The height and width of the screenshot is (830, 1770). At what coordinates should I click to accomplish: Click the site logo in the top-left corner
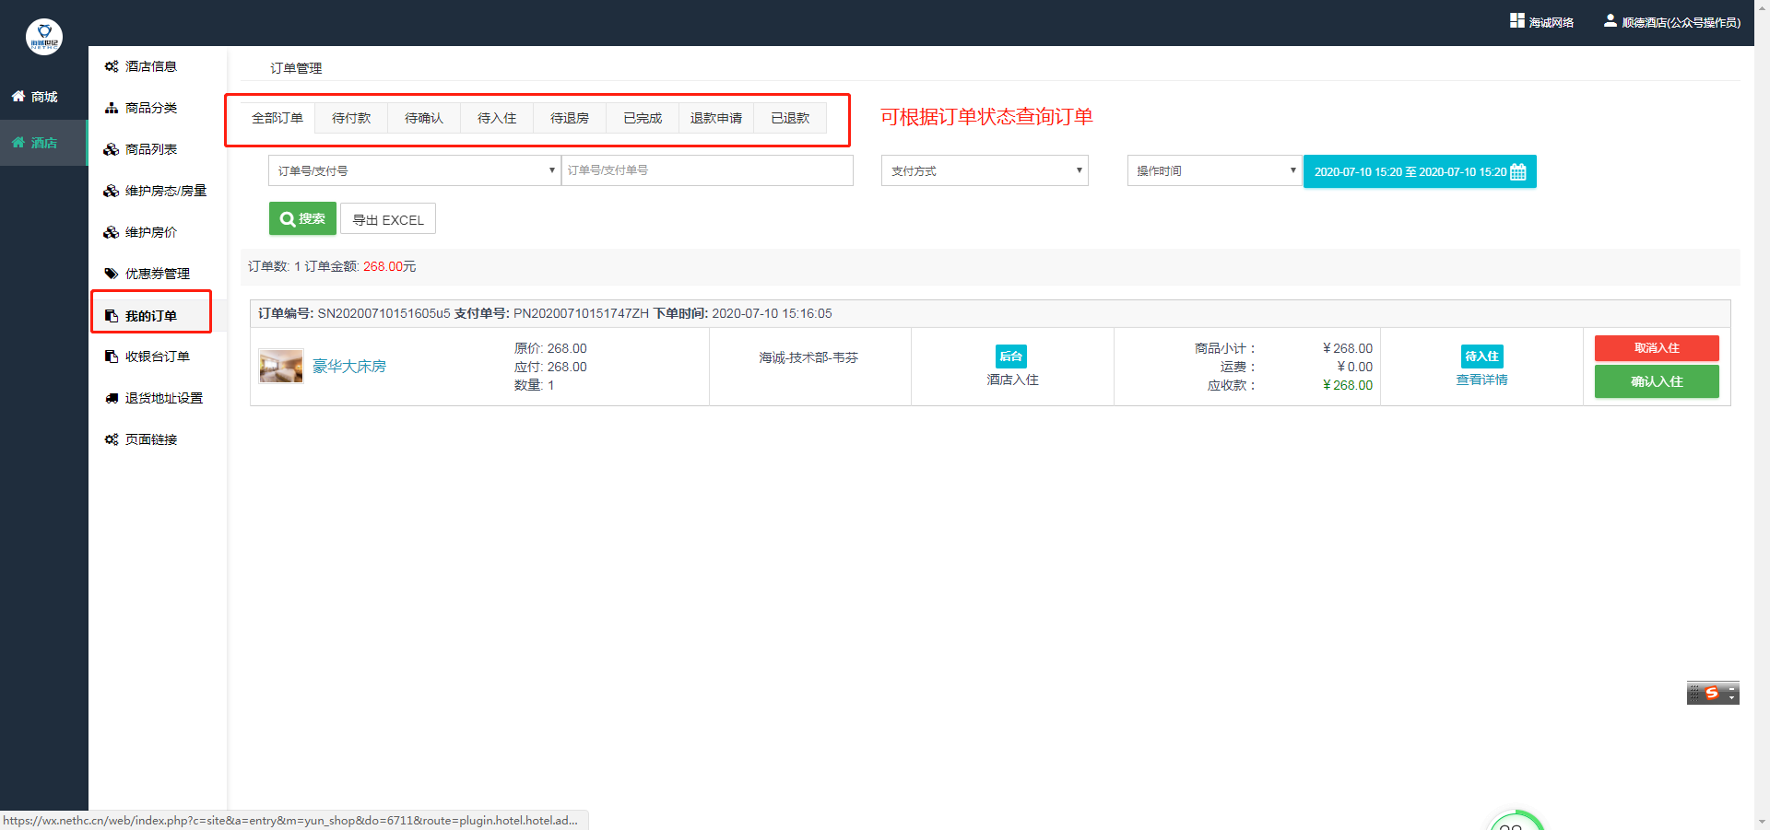44,37
